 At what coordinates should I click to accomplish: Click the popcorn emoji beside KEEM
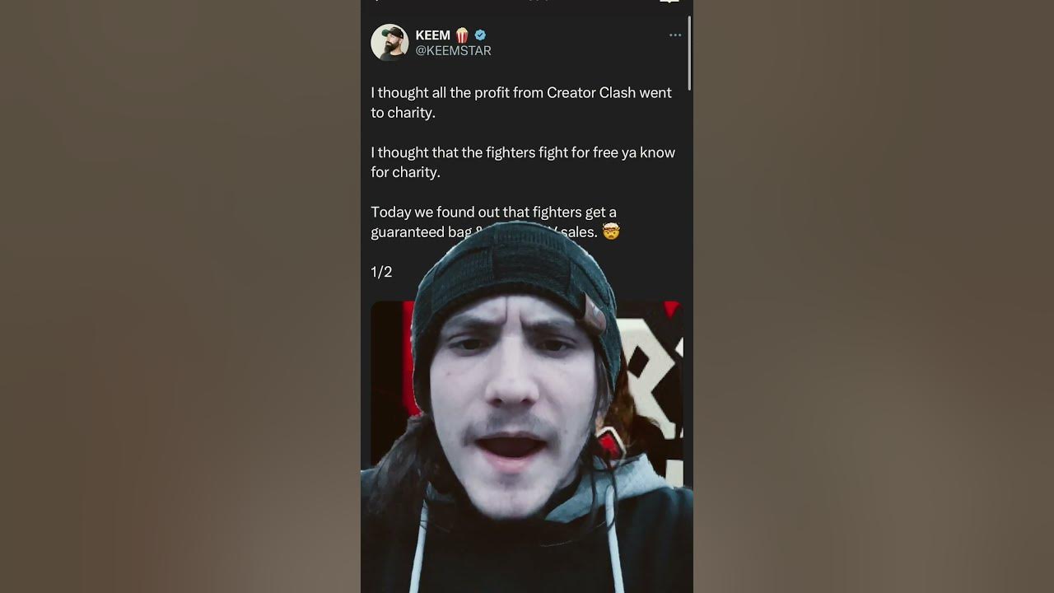pos(462,35)
